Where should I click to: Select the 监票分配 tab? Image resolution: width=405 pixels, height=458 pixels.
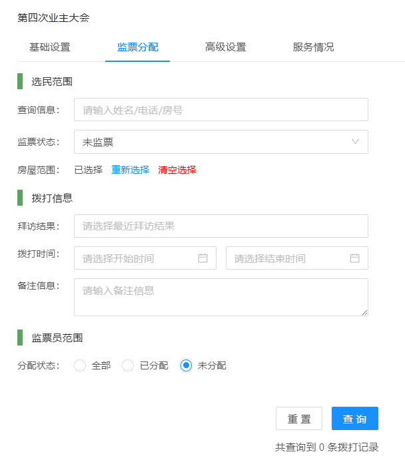[x=138, y=47]
